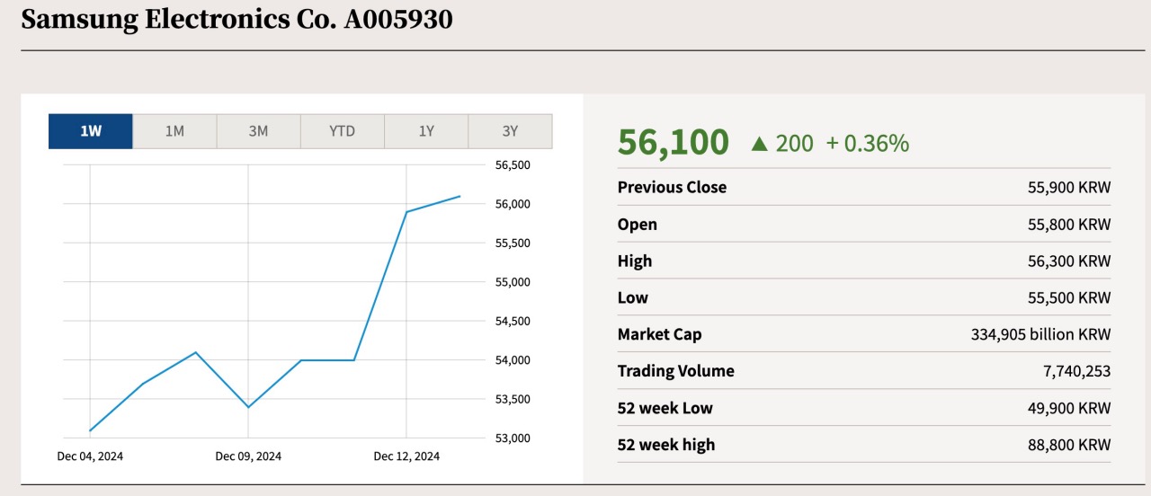Click the Dec 09, 2024 axis date label

[248, 456]
